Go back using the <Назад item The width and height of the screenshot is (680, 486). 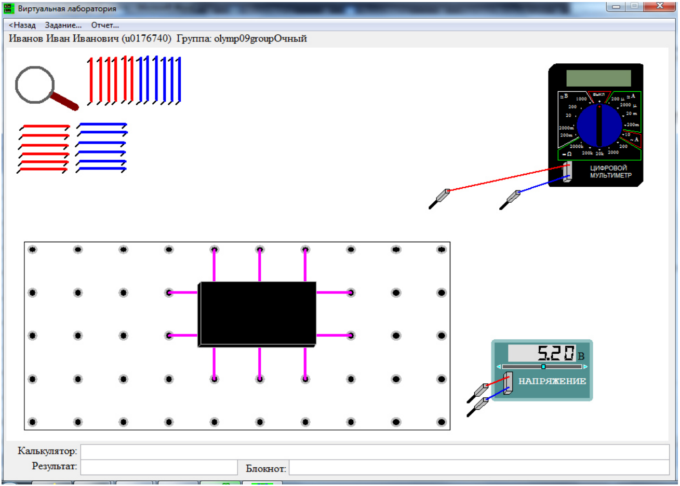pyautogui.click(x=22, y=25)
